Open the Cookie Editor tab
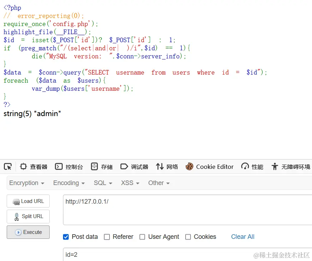312x261 pixels. (x=209, y=167)
